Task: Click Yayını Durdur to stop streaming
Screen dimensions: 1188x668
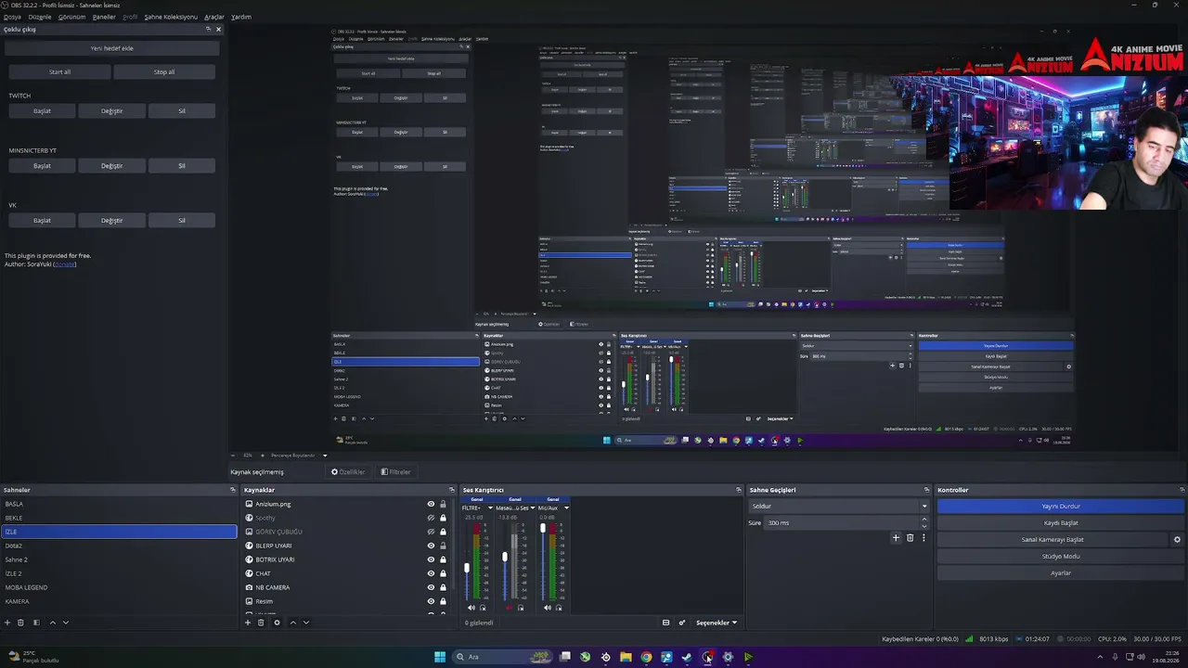Action: point(1061,506)
